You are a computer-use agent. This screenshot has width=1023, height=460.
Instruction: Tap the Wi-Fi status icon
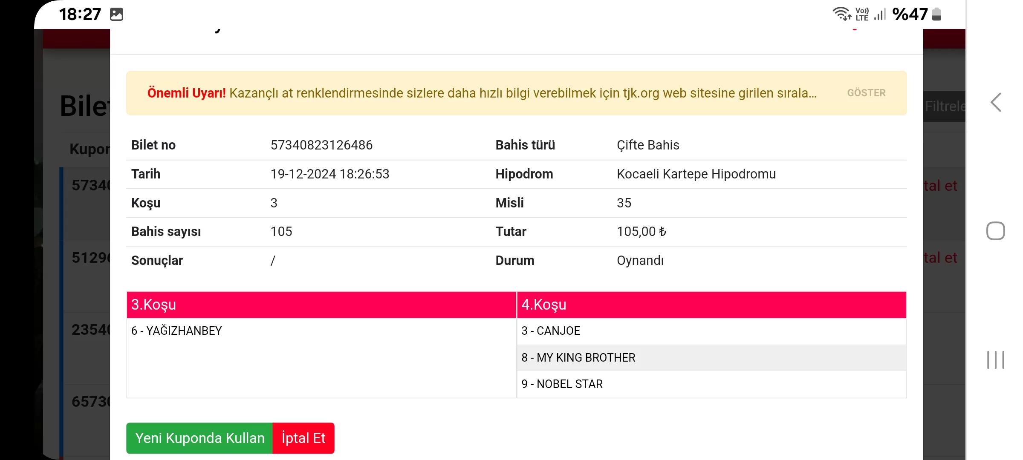(x=841, y=14)
